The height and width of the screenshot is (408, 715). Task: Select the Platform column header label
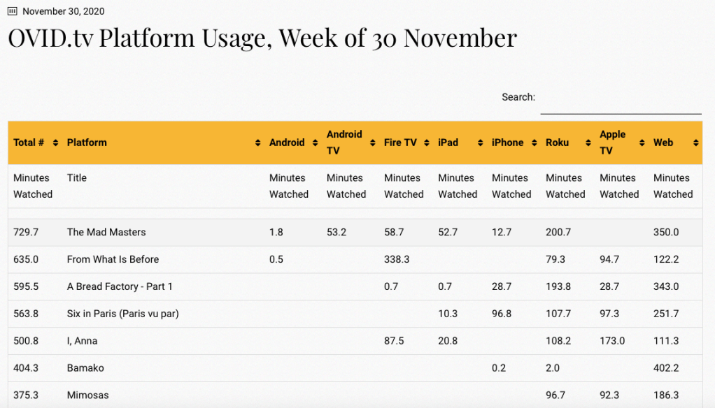coord(87,143)
